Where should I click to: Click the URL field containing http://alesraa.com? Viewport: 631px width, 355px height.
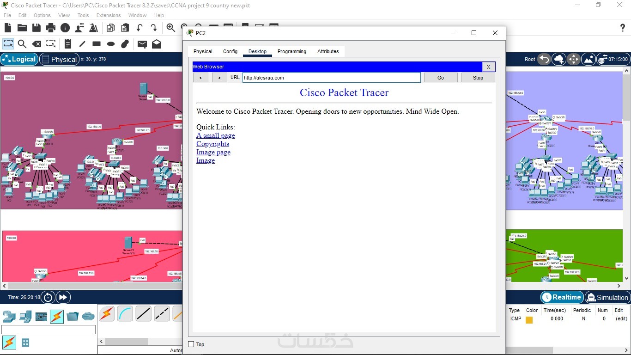[332, 78]
